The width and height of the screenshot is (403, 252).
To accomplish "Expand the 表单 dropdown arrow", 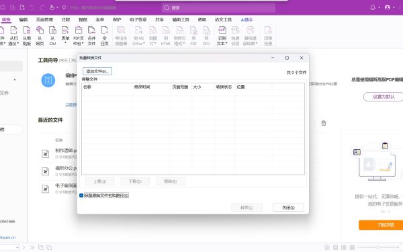I will 65,43.
